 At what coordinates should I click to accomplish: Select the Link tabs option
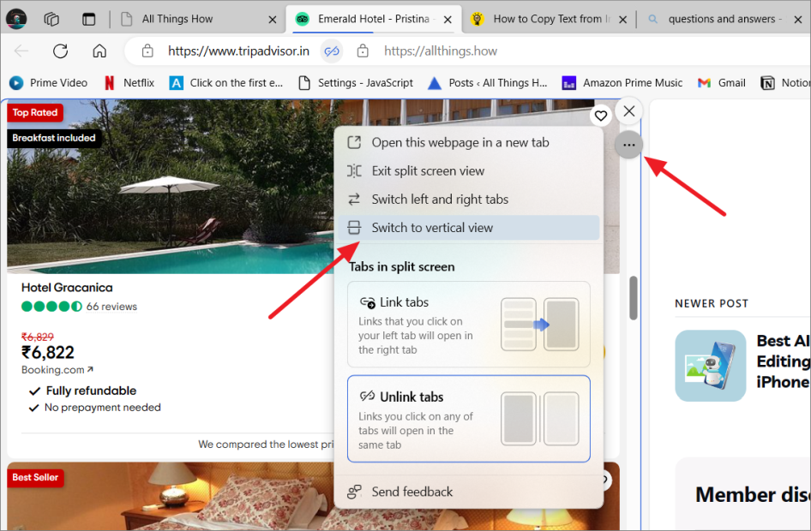[468, 324]
